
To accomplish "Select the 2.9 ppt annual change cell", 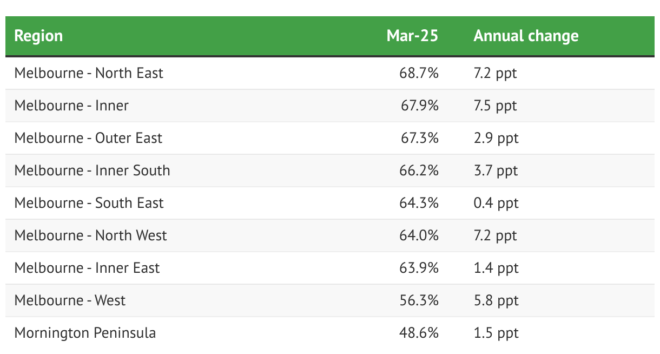I will 496,138.
